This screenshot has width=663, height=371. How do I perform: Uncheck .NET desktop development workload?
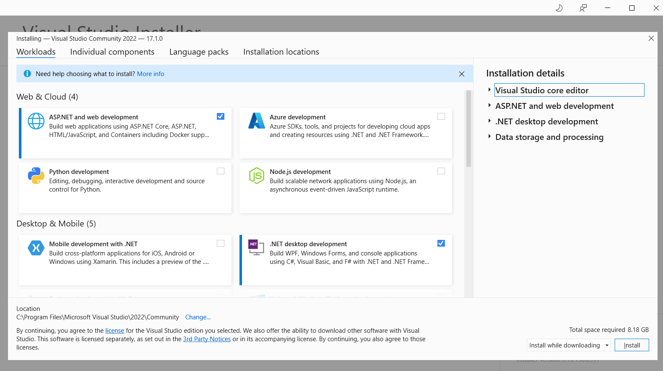(441, 243)
